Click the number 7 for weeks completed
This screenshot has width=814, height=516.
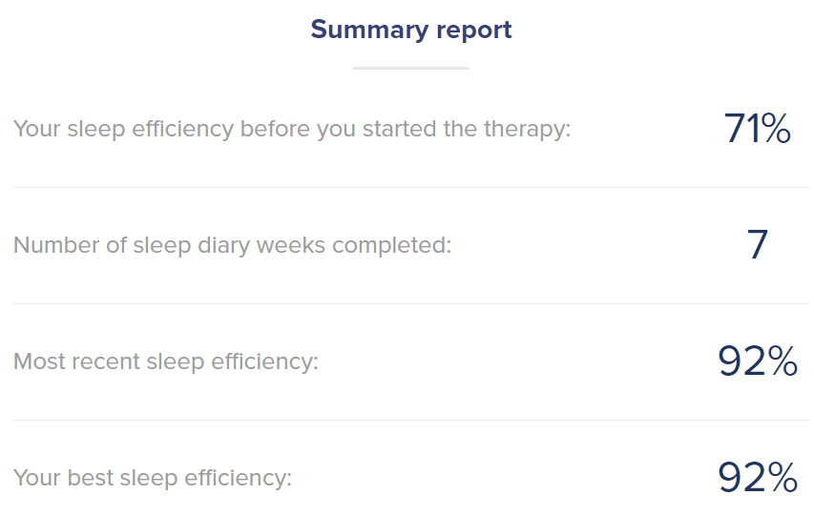(757, 245)
